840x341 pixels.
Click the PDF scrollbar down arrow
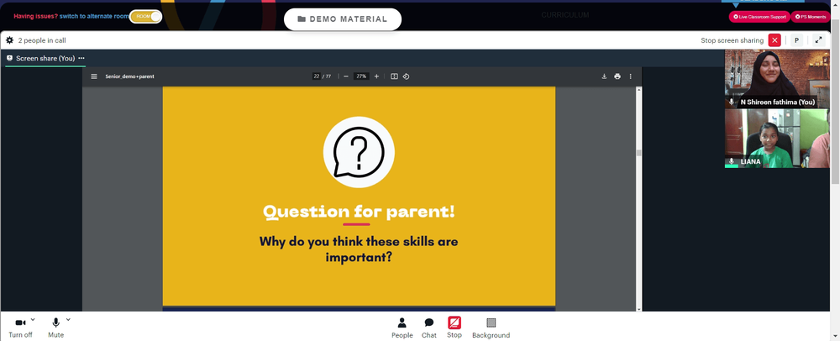pyautogui.click(x=638, y=309)
